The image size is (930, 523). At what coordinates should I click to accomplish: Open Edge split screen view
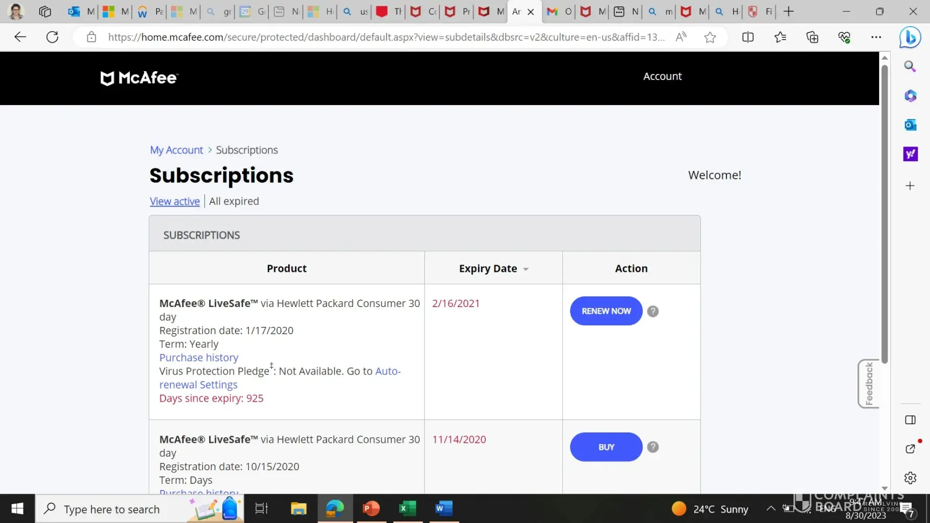[x=748, y=37]
